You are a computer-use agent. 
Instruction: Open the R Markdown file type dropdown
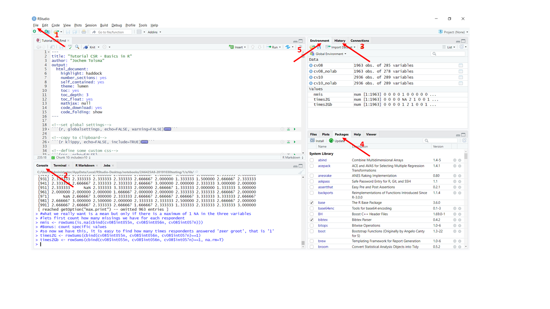[293, 158]
